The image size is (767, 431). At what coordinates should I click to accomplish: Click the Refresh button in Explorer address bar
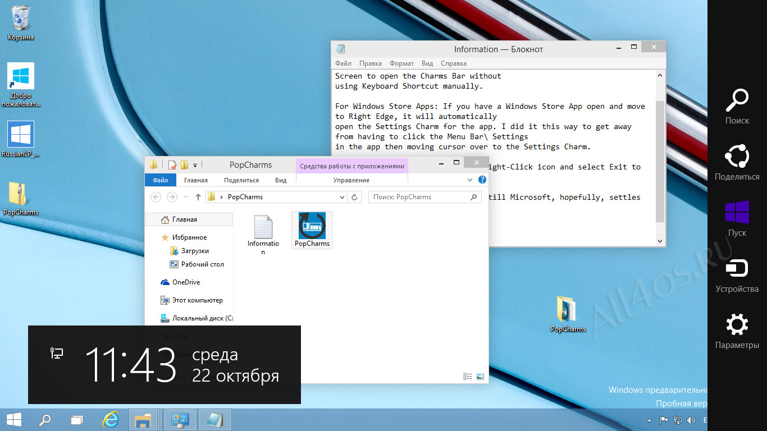(354, 197)
